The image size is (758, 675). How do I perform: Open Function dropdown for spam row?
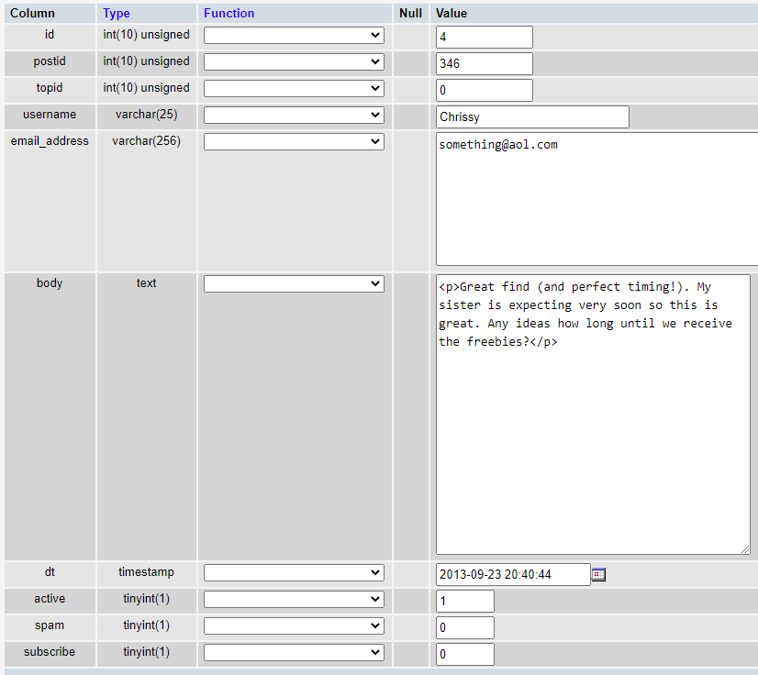tap(294, 625)
